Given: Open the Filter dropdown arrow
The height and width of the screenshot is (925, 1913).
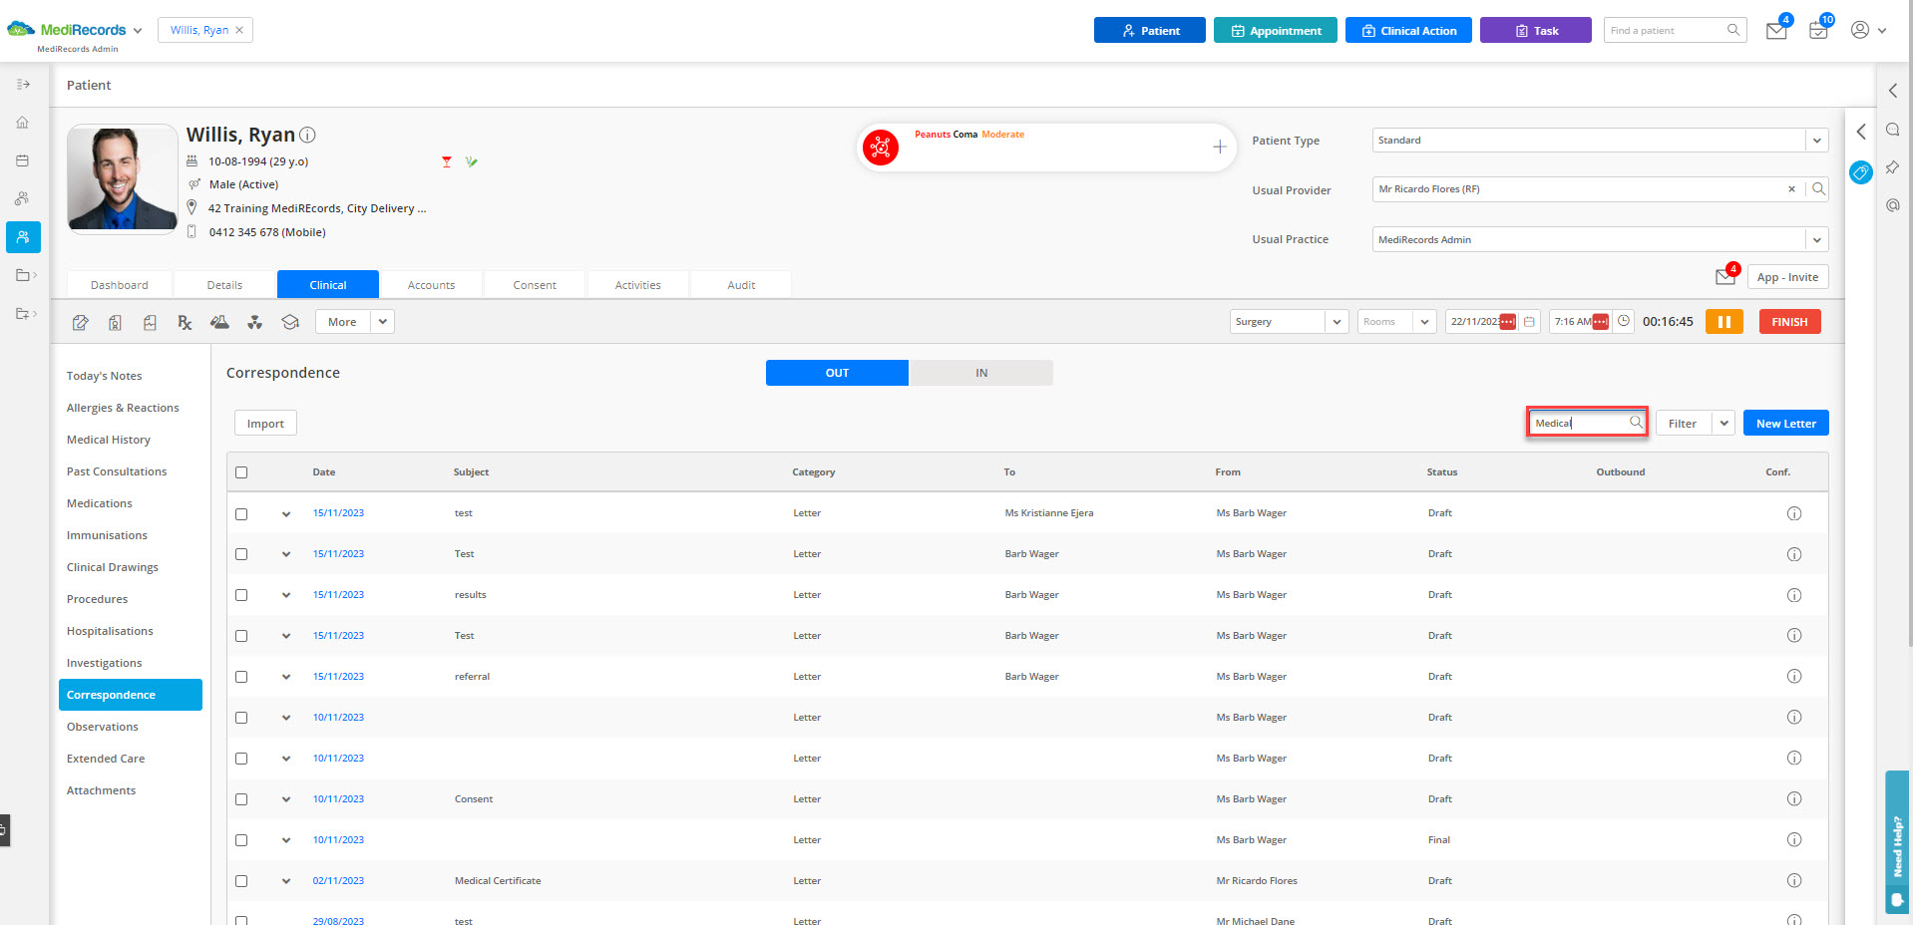Looking at the screenshot, I should pos(1723,423).
